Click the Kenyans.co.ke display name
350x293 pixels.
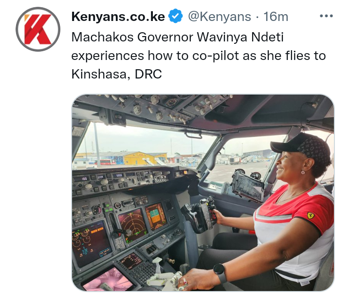pos(118,17)
